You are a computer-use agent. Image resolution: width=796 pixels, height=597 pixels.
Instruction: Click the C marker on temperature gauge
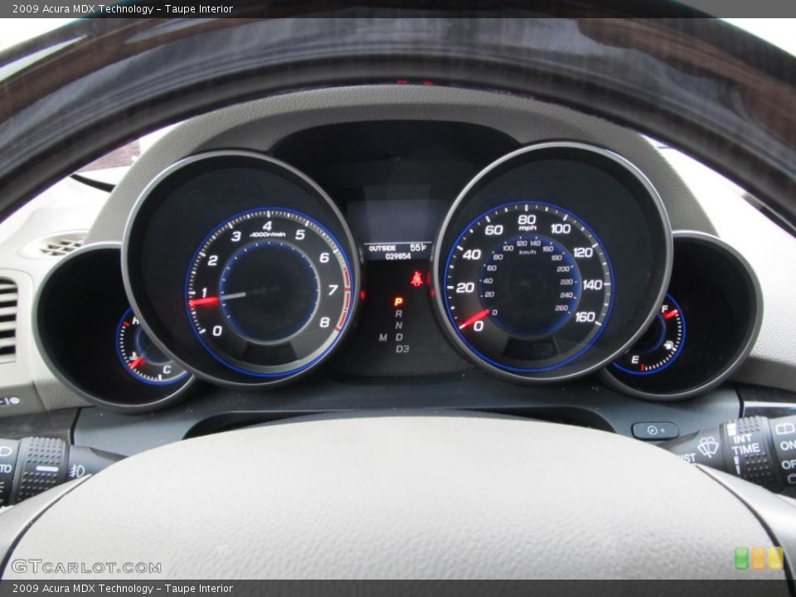(x=167, y=370)
